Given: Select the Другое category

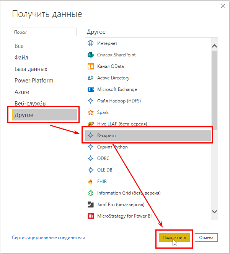Looking at the screenshot, I should tap(44, 115).
